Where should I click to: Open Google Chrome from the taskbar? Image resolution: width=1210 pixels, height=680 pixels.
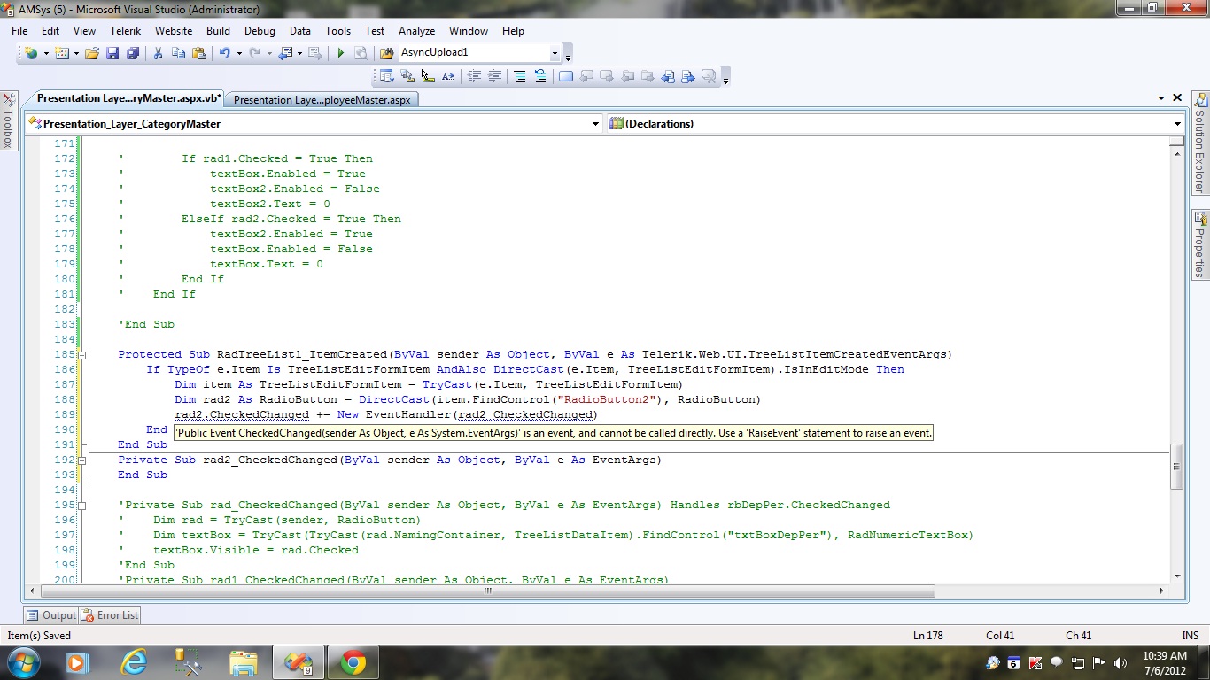pos(353,662)
